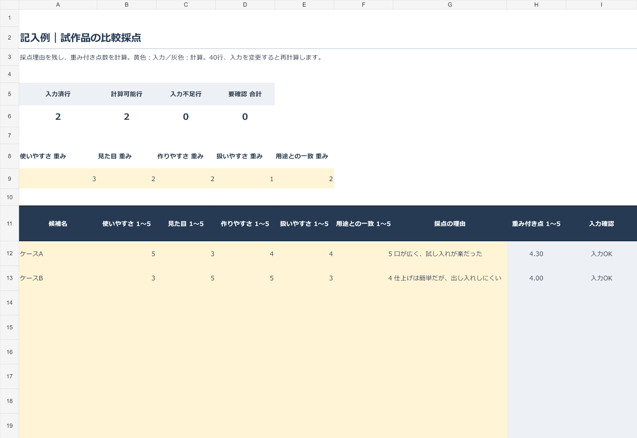Click the reason cell "口が広く、試し入れが楽だった"
Image resolution: width=637 pixels, height=438 pixels.
tap(450, 254)
